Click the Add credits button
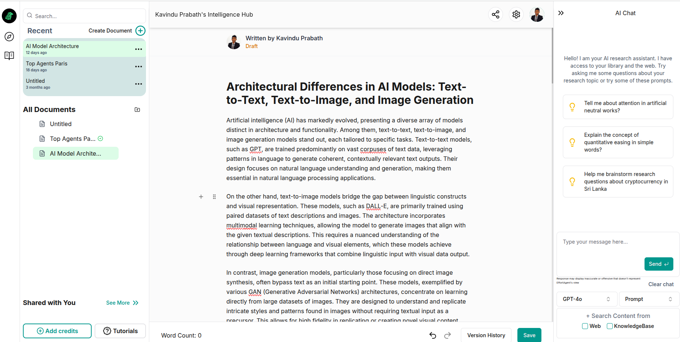 tap(57, 331)
